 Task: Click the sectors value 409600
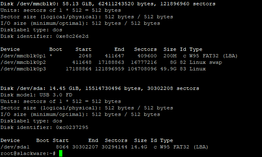[x=147, y=56]
